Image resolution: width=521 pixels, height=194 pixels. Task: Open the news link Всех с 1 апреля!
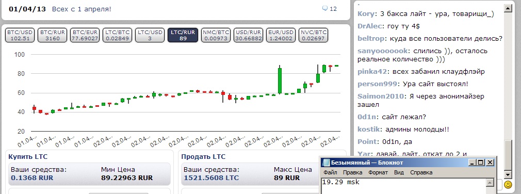pos(82,9)
